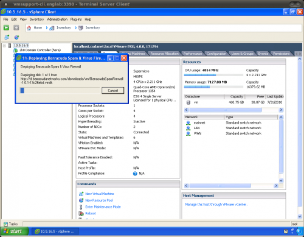The height and width of the screenshot is (237, 304).
Task: Open the Administration menu
Action: click(x=57, y=19)
